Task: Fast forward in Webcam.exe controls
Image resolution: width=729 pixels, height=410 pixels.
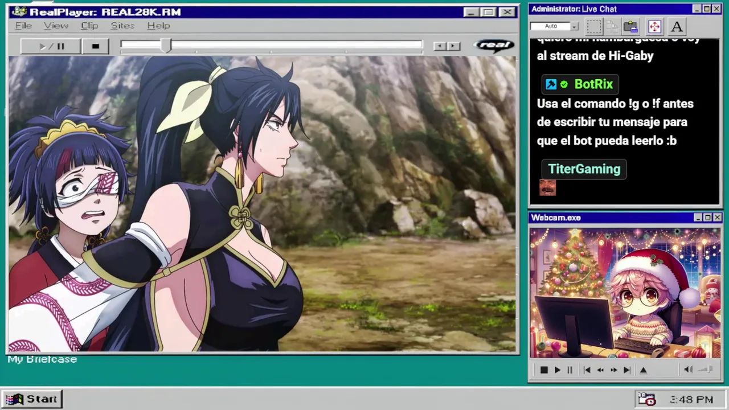Action: point(613,370)
